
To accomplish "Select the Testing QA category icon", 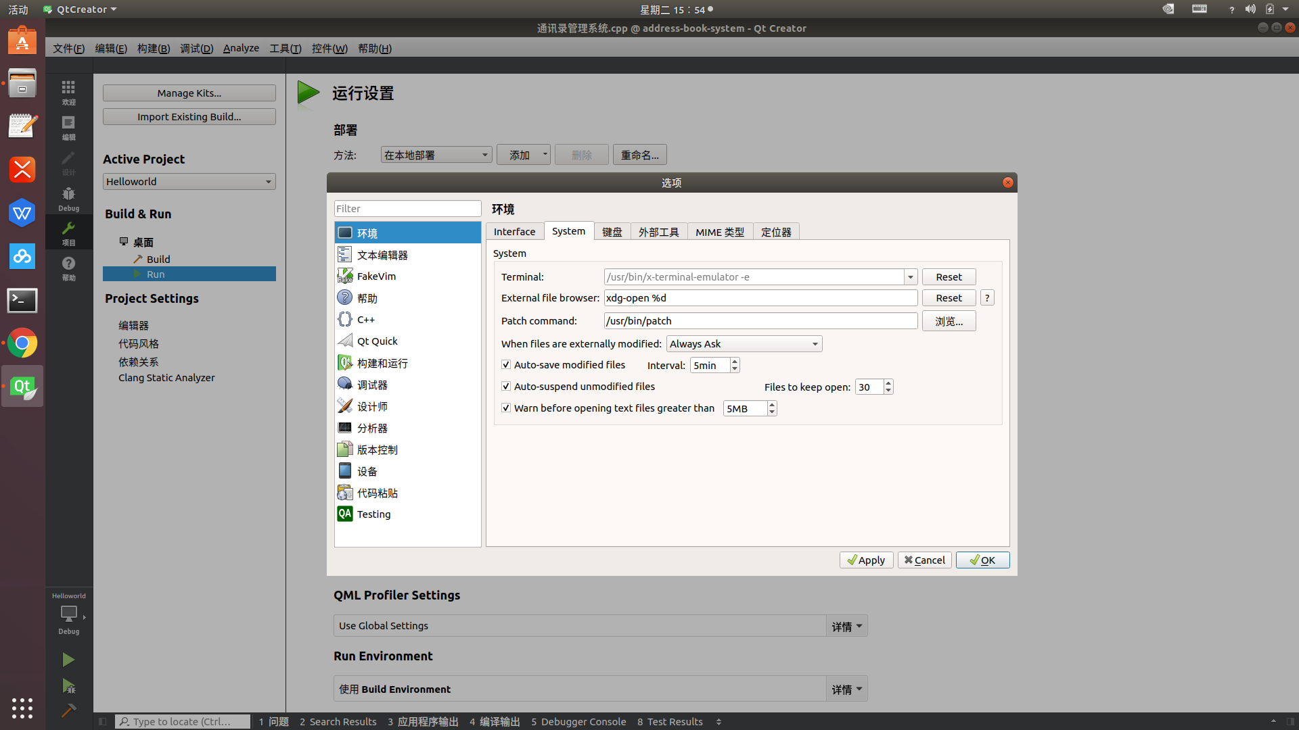I will click(345, 514).
